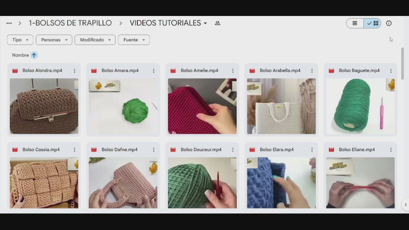Click the vertical scrollbar on the right
409x230 pixels.
coord(402,63)
